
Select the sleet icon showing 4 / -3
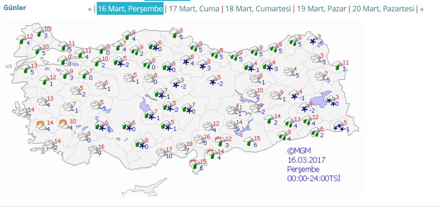pos(268,66)
